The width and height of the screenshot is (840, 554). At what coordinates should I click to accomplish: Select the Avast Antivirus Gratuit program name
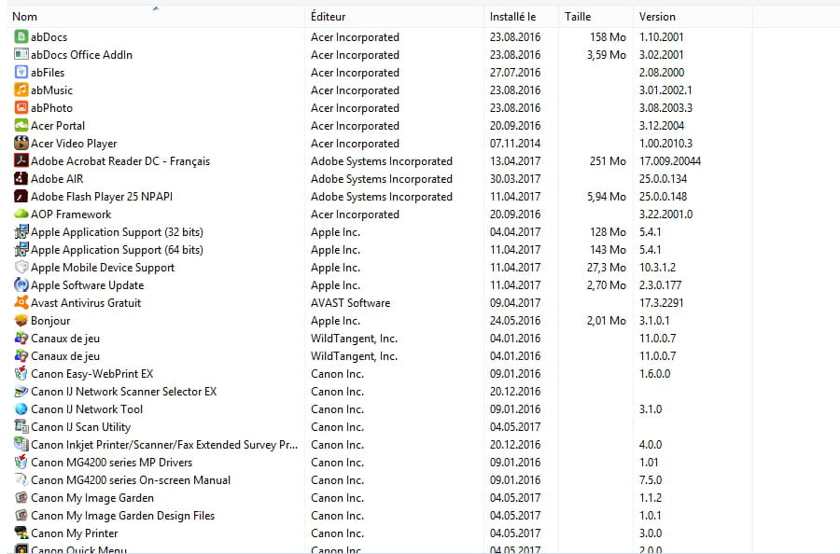[x=86, y=303]
